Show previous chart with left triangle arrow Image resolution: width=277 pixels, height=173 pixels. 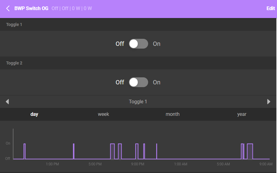point(7,101)
